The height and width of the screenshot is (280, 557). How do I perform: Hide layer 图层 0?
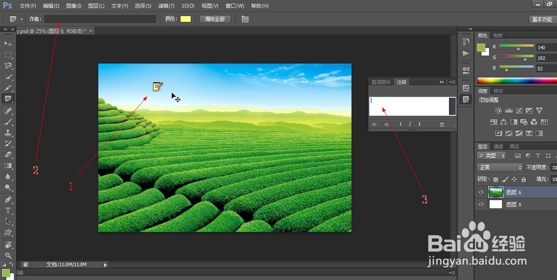coord(481,204)
